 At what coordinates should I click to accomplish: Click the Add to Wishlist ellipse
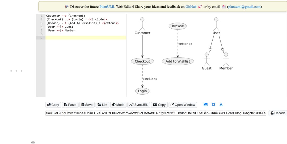click(x=178, y=62)
